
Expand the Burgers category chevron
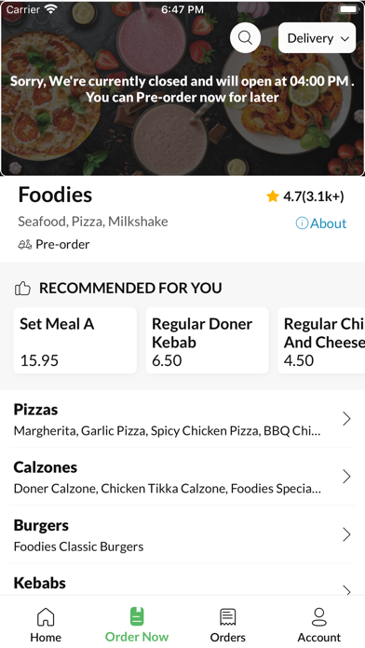coord(346,534)
